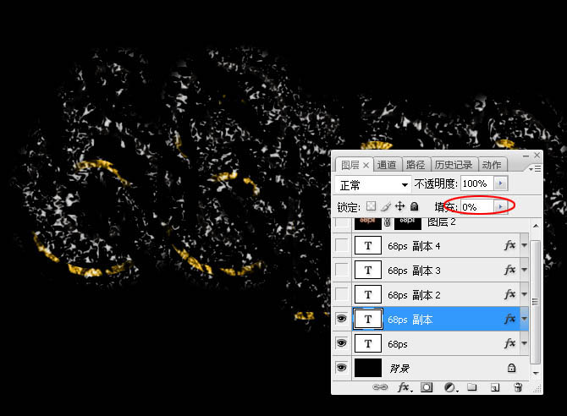Hide the 68ps text layer
This screenshot has width=567, height=416.
pos(341,343)
